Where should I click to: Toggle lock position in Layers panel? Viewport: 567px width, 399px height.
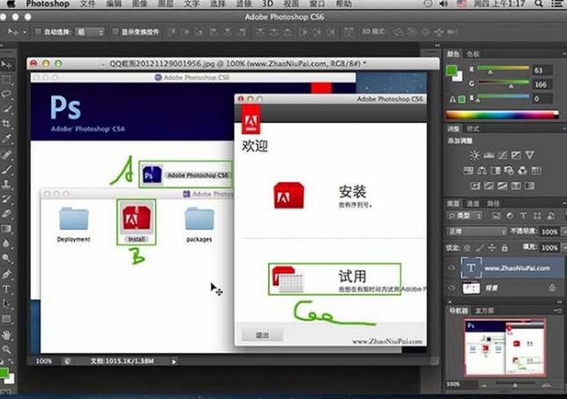pyautogui.click(x=491, y=248)
